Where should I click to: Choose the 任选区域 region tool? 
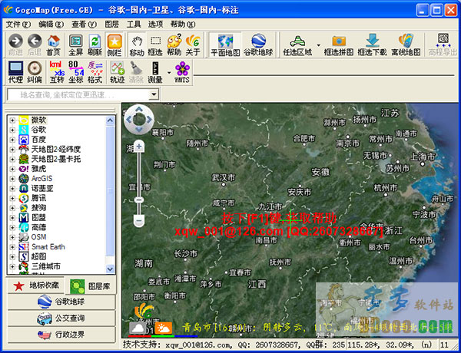[297, 45]
